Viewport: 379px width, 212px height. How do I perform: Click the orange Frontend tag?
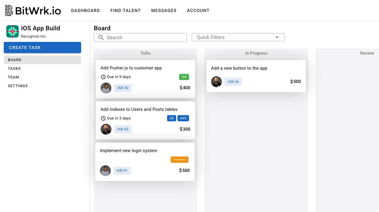click(x=179, y=160)
